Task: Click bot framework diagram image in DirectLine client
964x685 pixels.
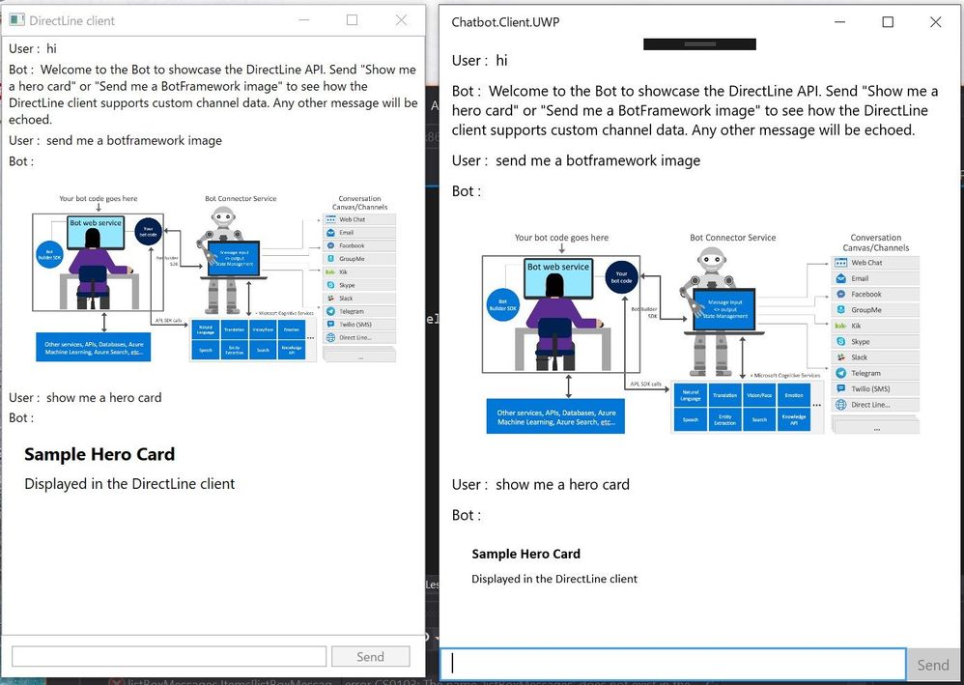Action: (x=213, y=278)
